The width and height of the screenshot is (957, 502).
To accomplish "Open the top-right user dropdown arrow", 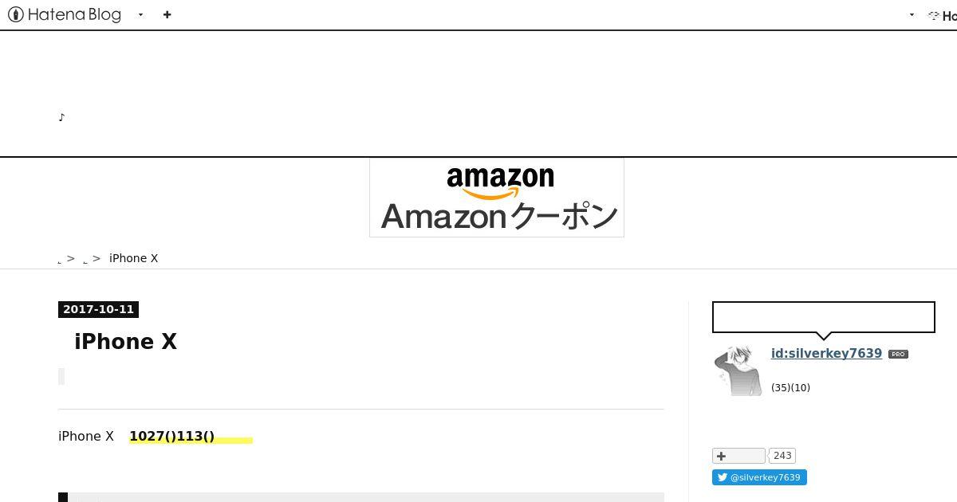I will tap(912, 14).
